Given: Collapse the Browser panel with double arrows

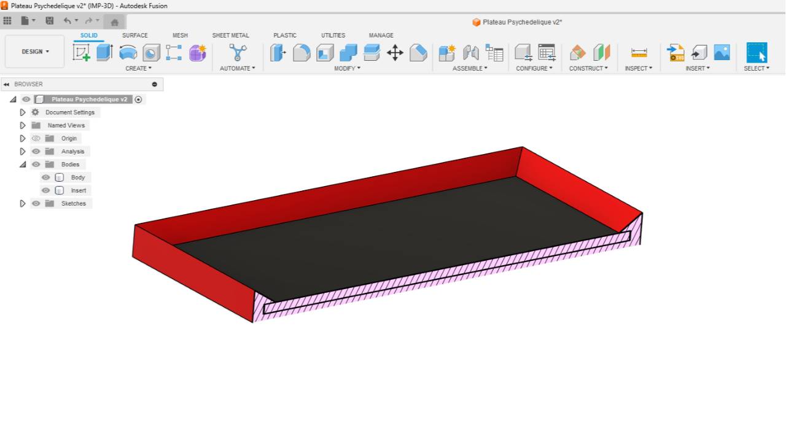Looking at the screenshot, I should coord(7,84).
